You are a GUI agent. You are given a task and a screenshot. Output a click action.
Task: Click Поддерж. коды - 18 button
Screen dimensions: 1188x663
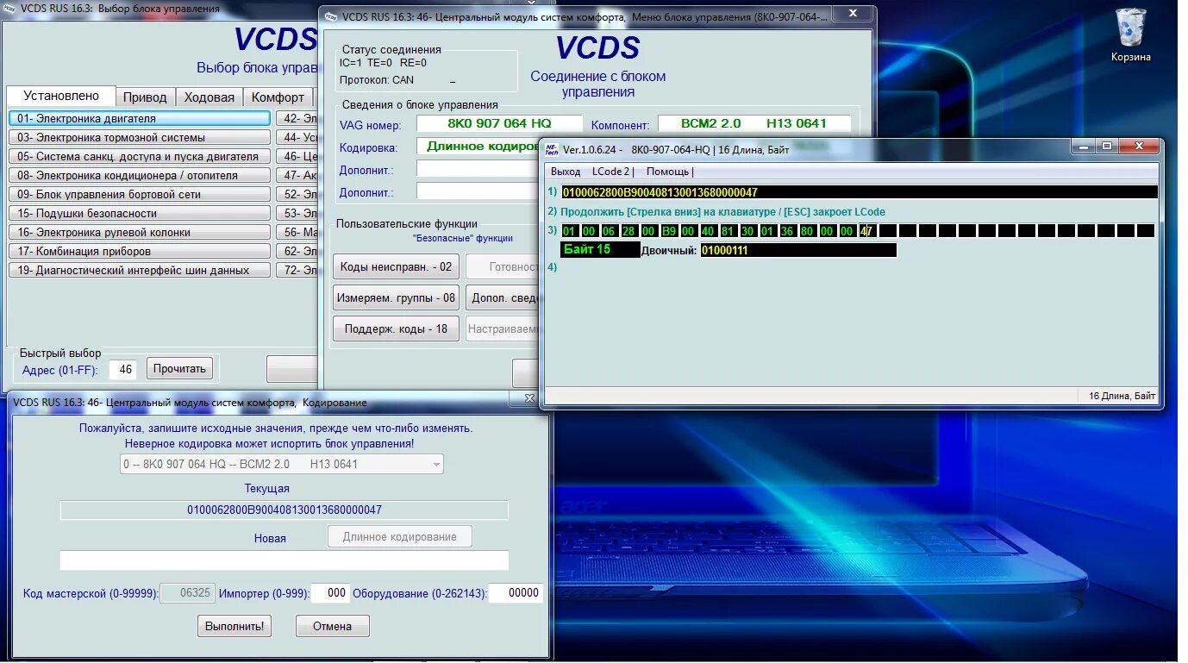pos(396,328)
